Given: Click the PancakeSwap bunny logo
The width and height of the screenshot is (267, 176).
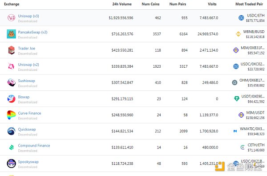Looking at the screenshot, I should pyautogui.click(x=12, y=34).
